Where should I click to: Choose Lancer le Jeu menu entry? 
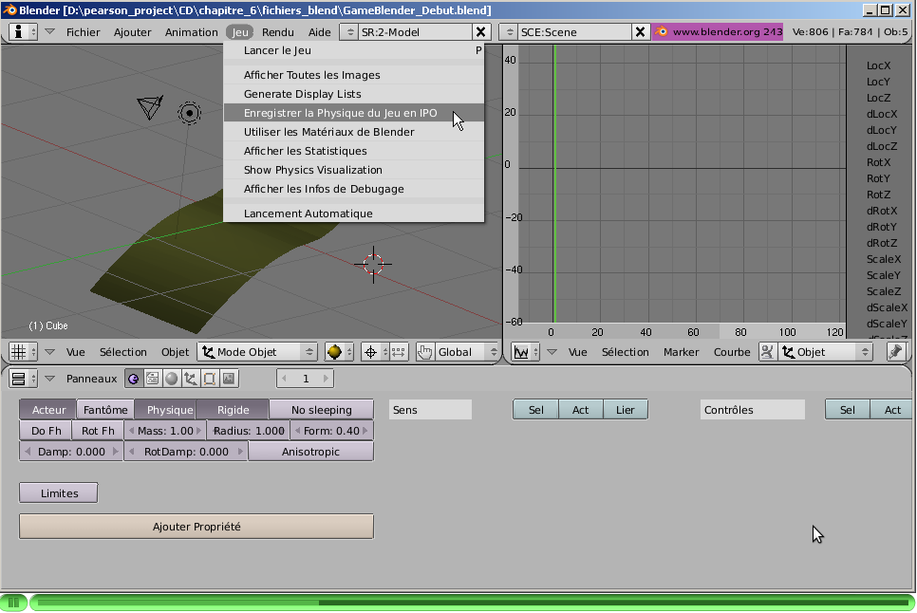277,50
